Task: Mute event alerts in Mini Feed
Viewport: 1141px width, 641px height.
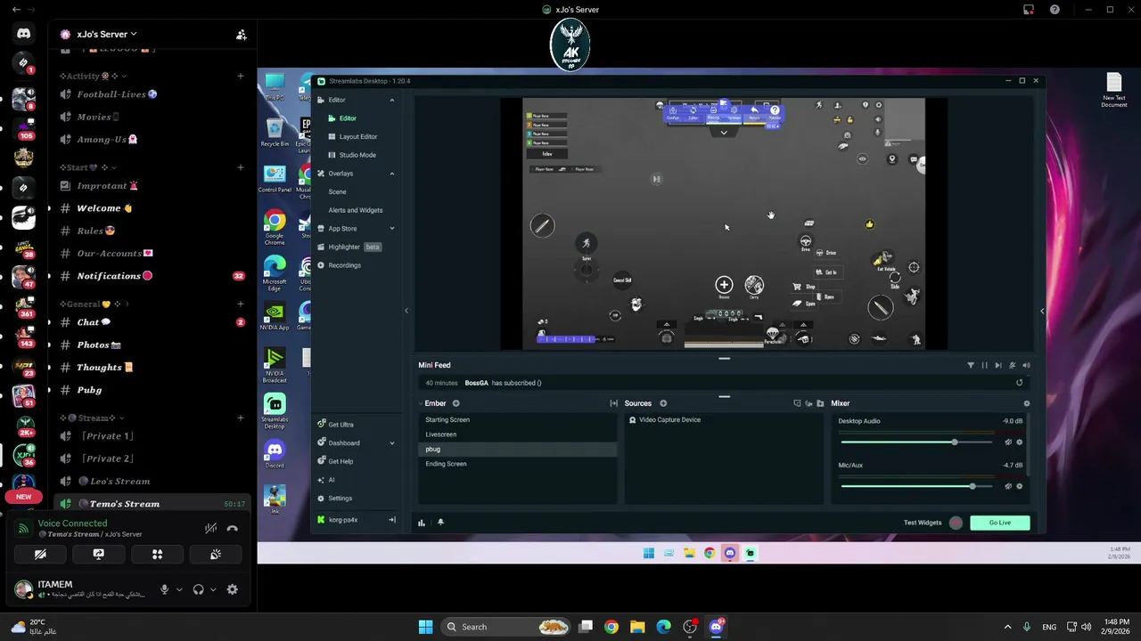Action: tap(1026, 365)
